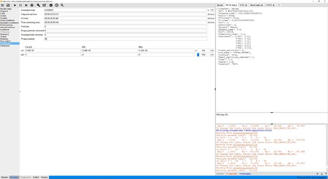Close the Mesh stats tab
This screenshot has width=328, height=179.
pos(262,5)
